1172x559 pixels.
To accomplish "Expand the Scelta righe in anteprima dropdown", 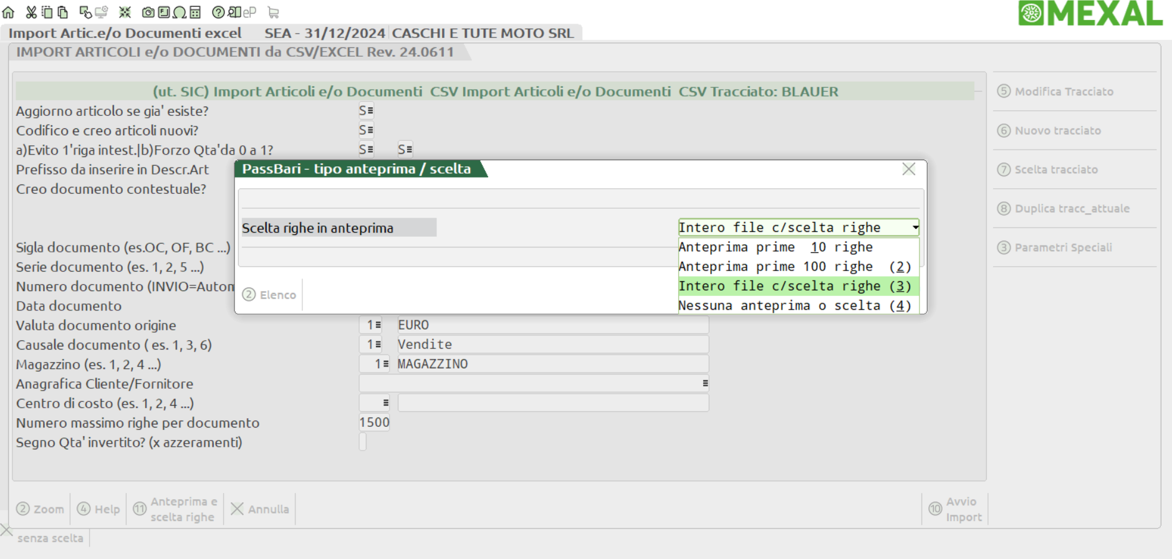I will (x=915, y=227).
